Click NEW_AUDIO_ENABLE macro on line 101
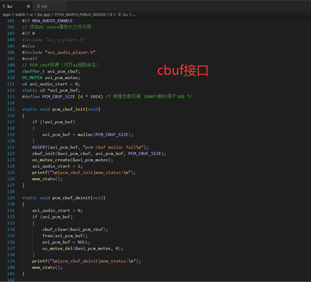Screen dimensions: 311x282 click(x=52, y=21)
